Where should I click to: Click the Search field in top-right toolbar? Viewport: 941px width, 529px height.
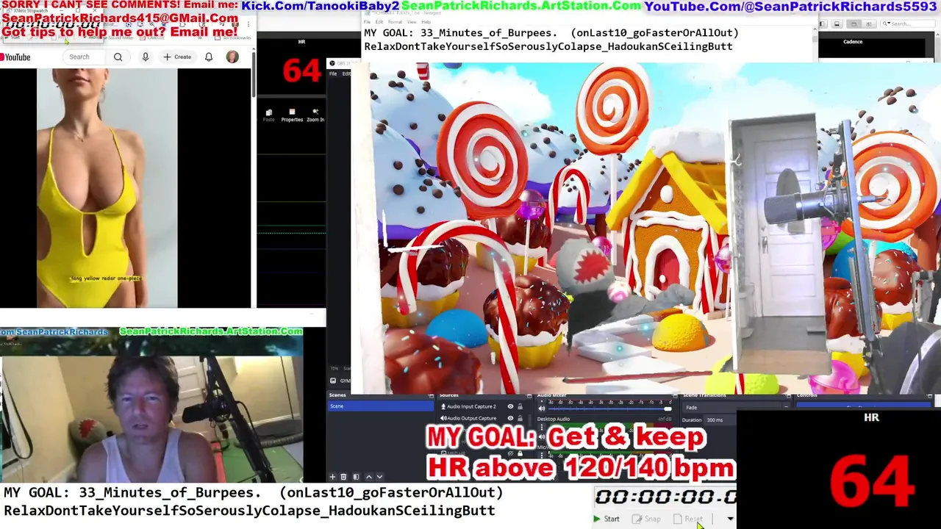pos(908,24)
